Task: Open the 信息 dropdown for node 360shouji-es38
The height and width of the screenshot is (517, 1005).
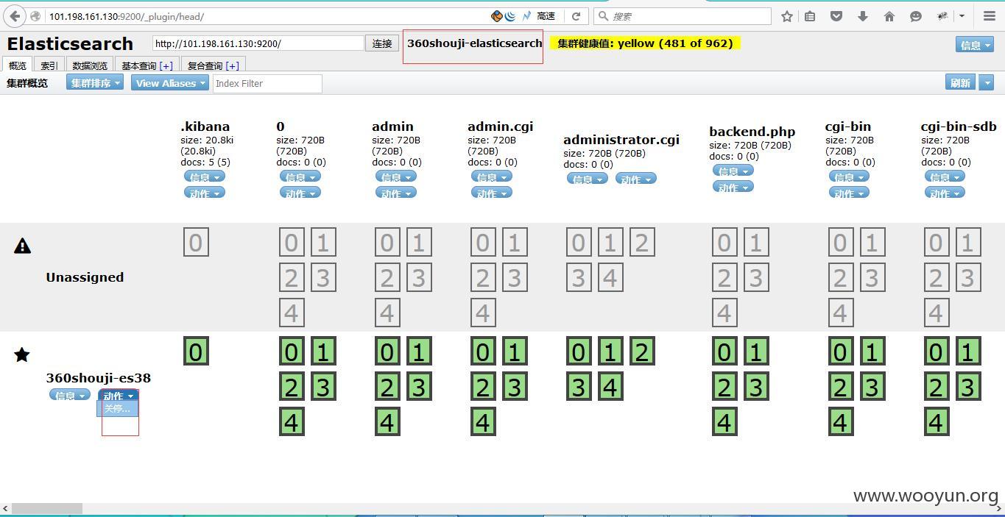Action: (x=70, y=395)
